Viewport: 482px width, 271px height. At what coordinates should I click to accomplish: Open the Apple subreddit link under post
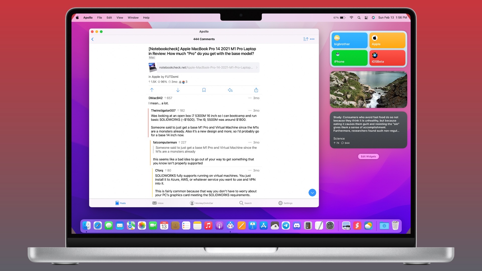156,77
